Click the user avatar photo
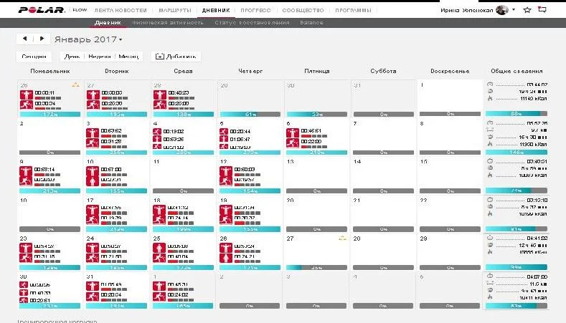566x323 pixels. point(501,10)
